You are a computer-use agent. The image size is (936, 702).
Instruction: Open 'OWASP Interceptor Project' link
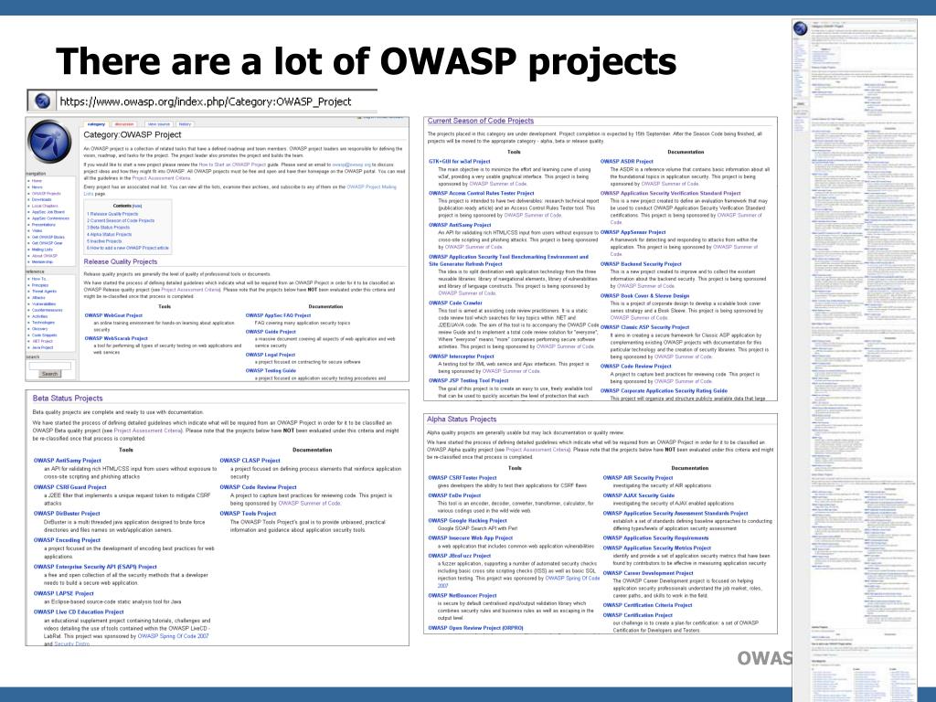pos(462,356)
